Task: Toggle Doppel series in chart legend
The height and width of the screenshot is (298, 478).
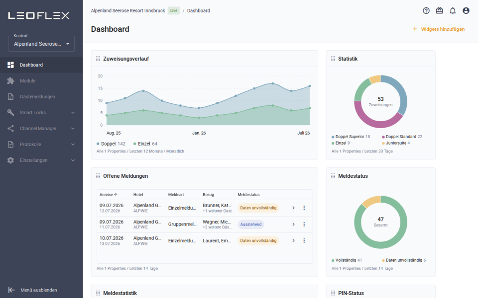Action: click(x=111, y=144)
